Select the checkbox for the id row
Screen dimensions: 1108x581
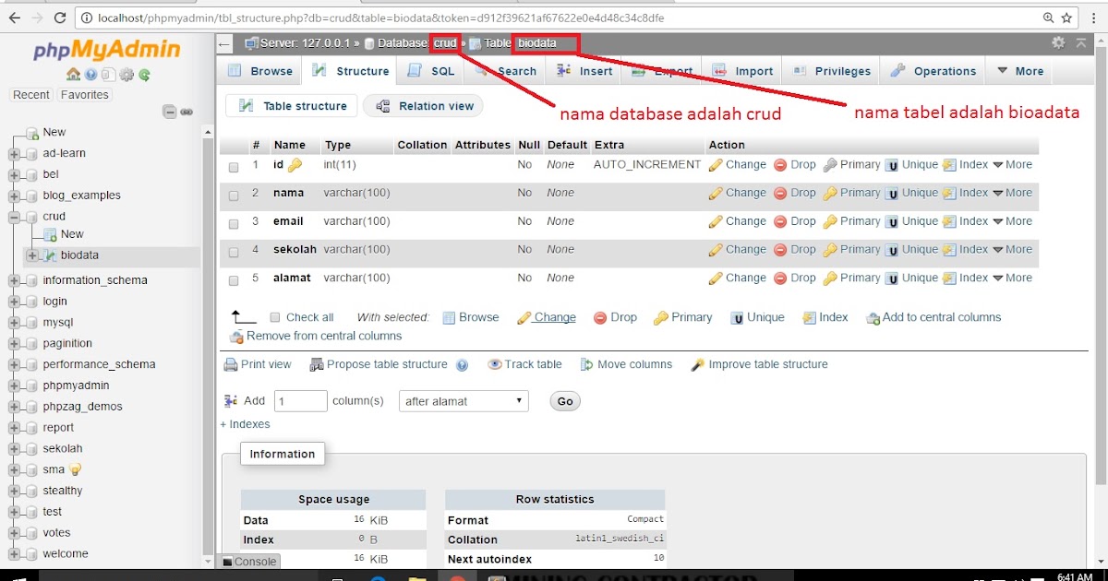tap(234, 167)
